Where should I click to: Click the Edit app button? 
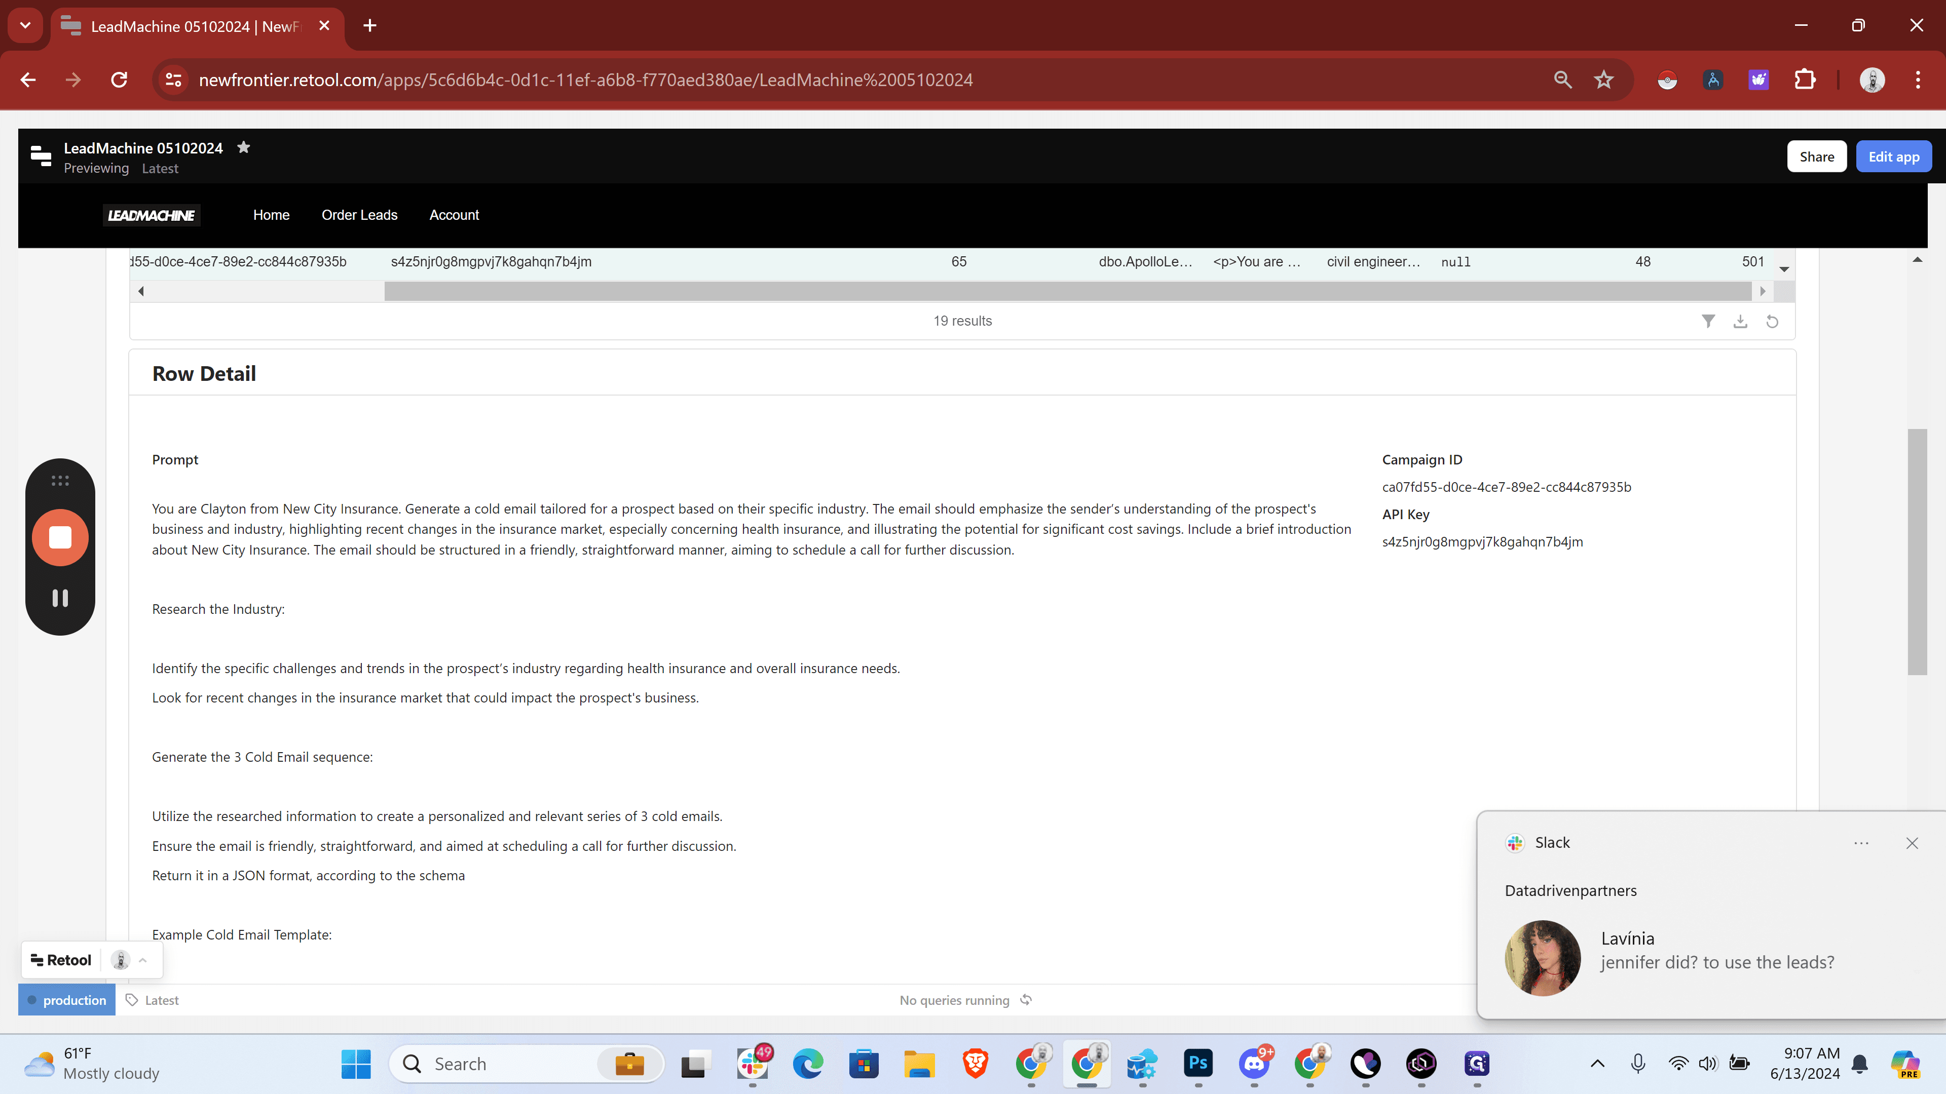1893,157
